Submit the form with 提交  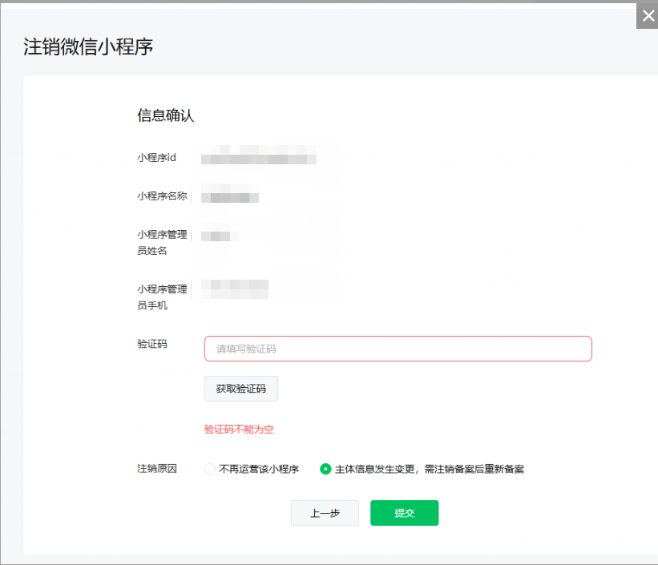404,513
